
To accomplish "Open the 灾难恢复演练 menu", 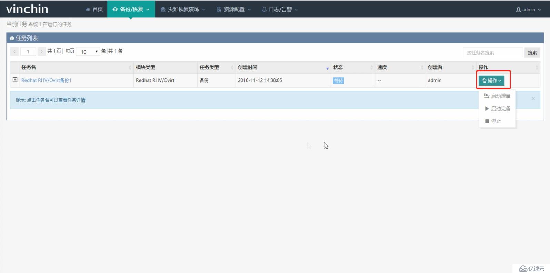I will point(183,9).
